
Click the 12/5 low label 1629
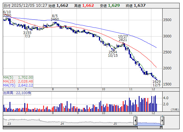pos(156,81)
